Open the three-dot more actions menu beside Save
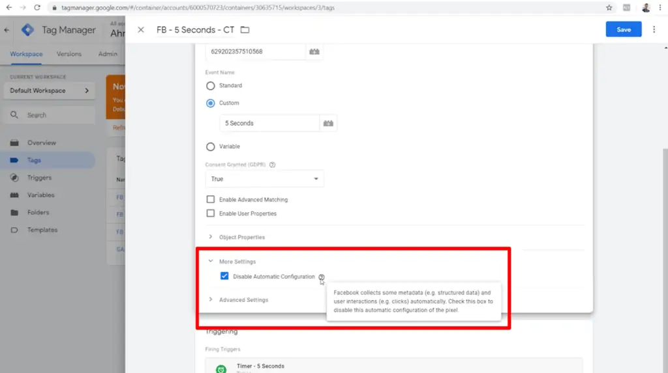668x373 pixels. pos(654,29)
